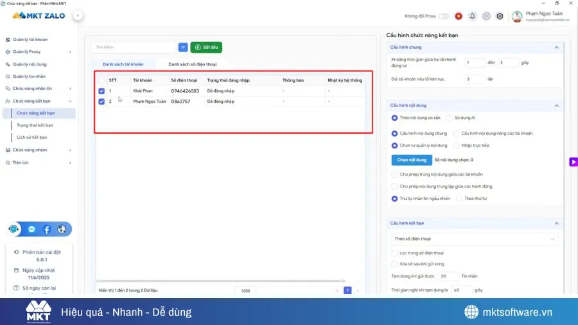Open Trạng thái kết bạn menu item
The image size is (578, 325).
pyautogui.click(x=35, y=125)
